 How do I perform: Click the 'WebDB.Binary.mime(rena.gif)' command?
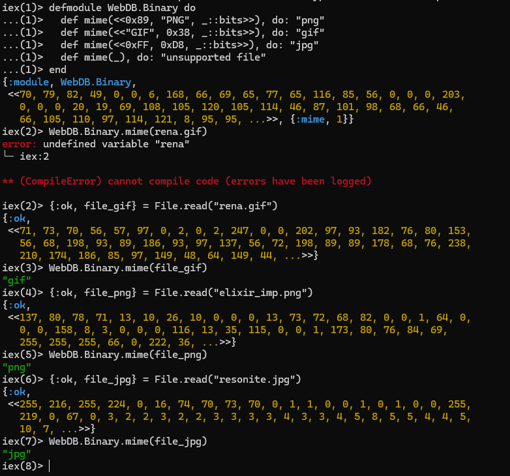[128, 131]
